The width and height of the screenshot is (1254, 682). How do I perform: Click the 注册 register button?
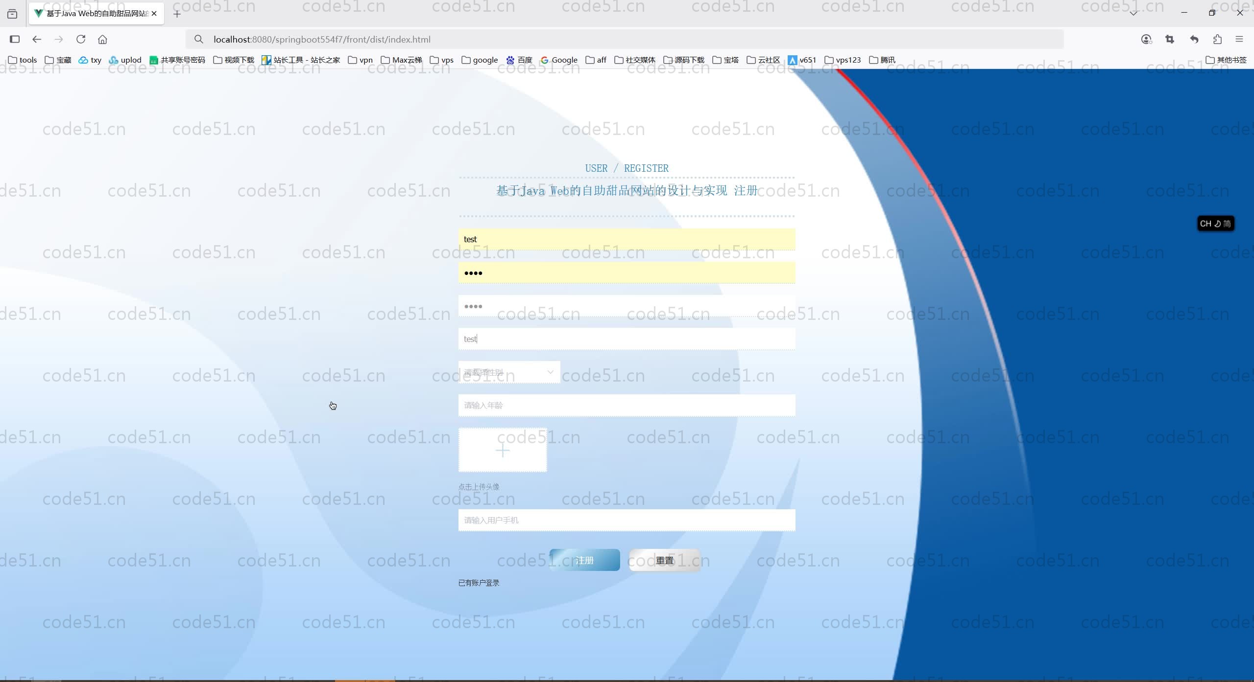click(x=584, y=560)
